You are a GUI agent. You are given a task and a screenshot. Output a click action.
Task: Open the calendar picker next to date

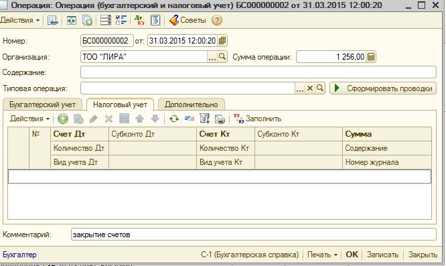coord(222,41)
